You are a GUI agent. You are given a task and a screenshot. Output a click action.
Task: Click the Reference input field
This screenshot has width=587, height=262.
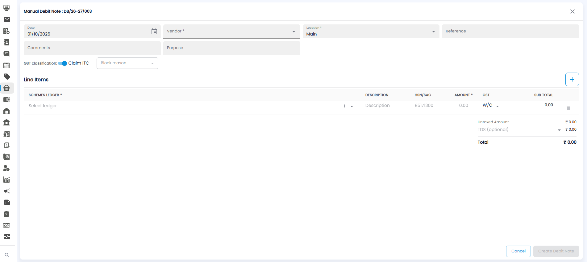pos(510,31)
